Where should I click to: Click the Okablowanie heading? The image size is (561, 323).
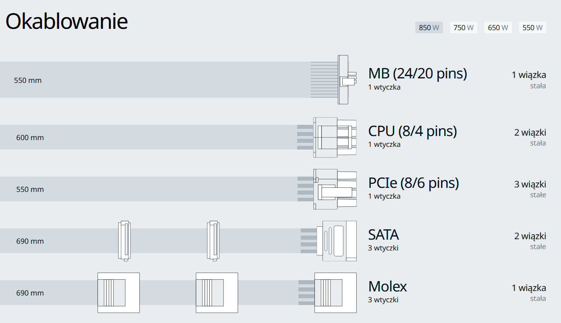(x=66, y=22)
